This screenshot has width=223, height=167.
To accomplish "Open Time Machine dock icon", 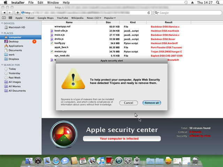I will 119,161.
